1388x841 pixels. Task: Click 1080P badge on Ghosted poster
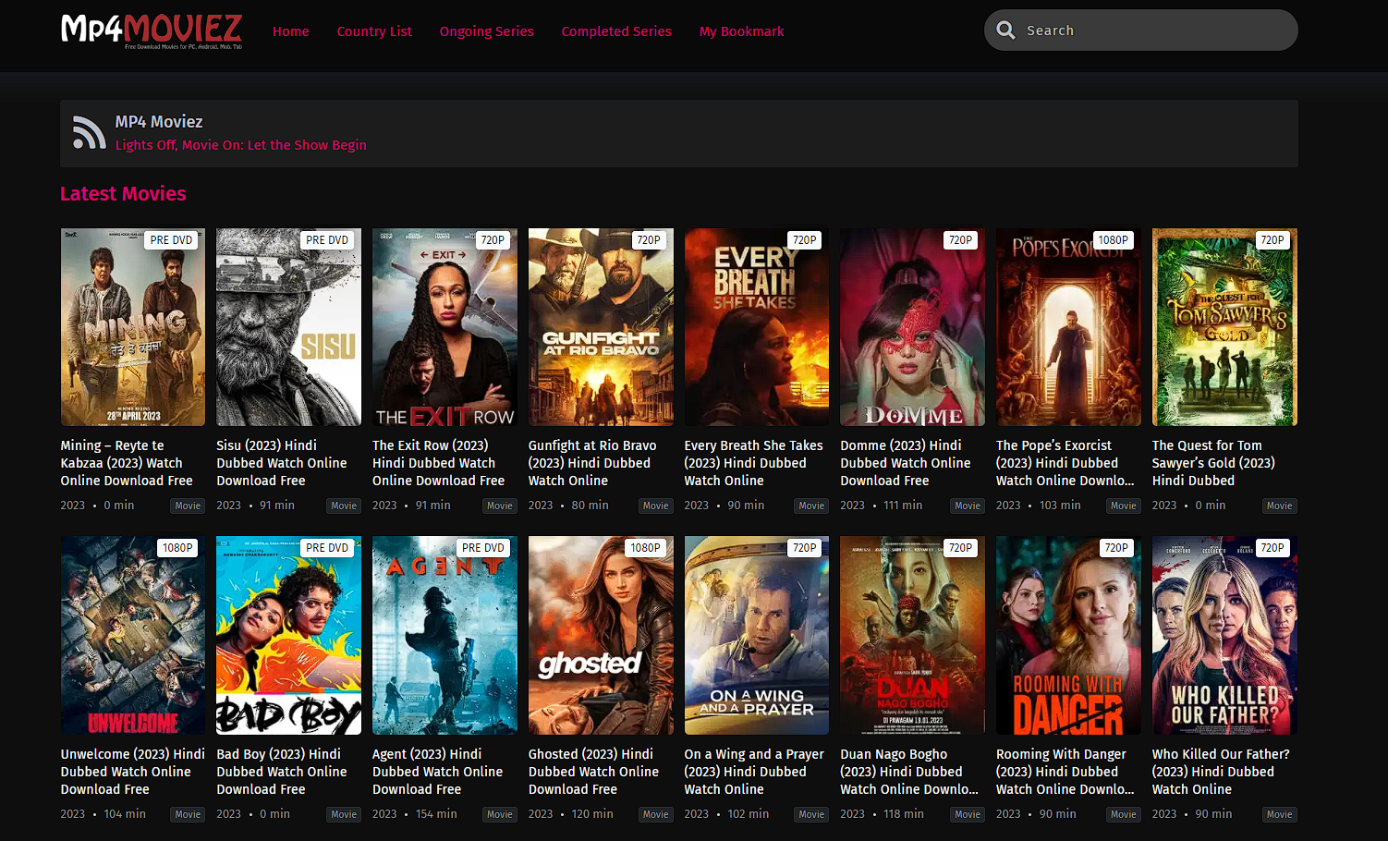click(645, 548)
